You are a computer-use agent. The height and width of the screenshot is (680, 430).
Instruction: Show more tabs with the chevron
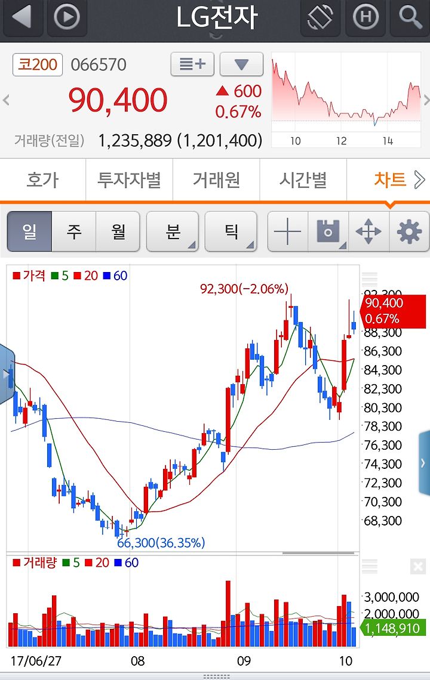tap(420, 180)
